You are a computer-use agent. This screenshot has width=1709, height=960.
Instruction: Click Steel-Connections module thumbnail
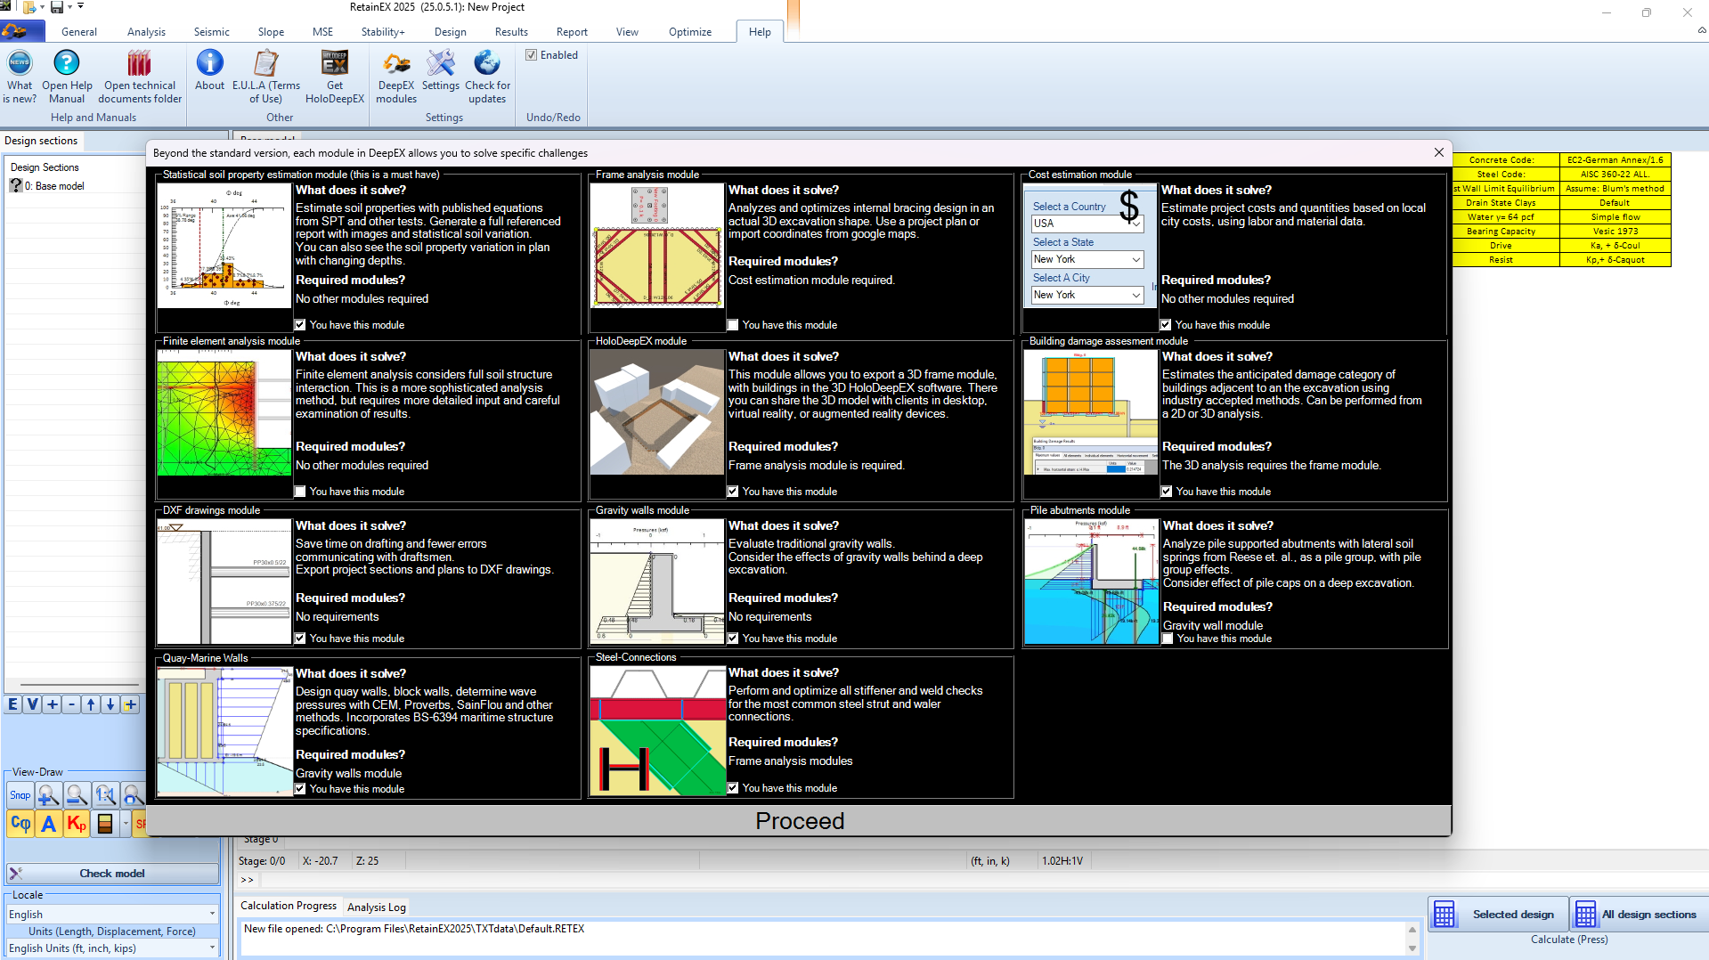coord(657,730)
